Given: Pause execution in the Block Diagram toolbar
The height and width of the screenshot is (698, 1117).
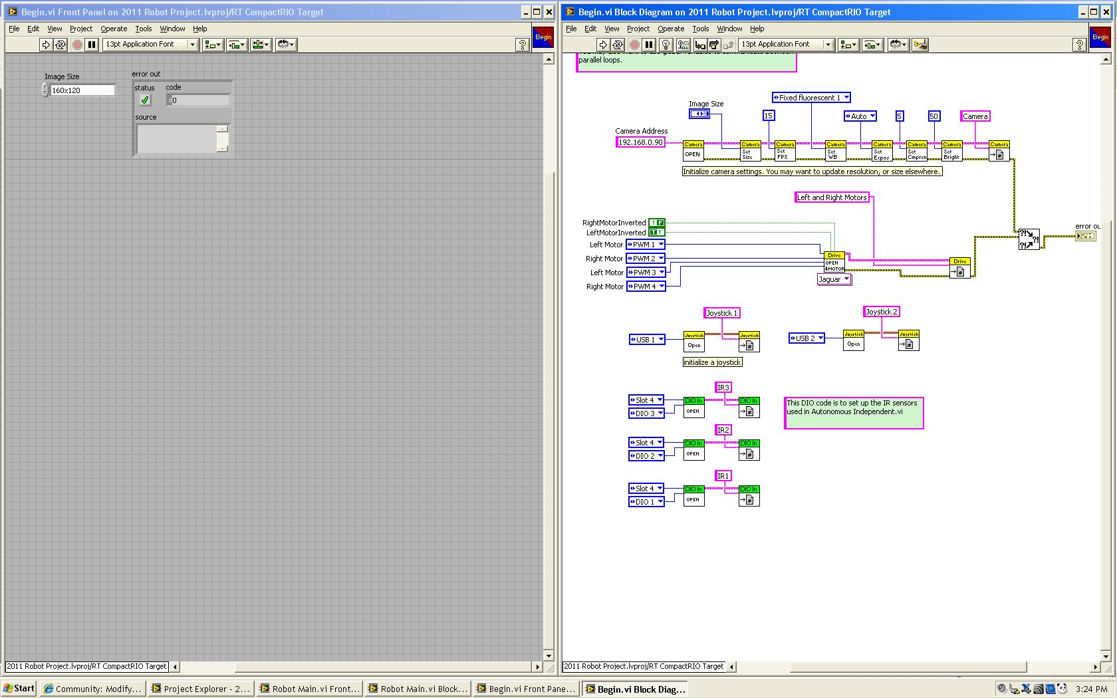Looking at the screenshot, I should tap(649, 45).
